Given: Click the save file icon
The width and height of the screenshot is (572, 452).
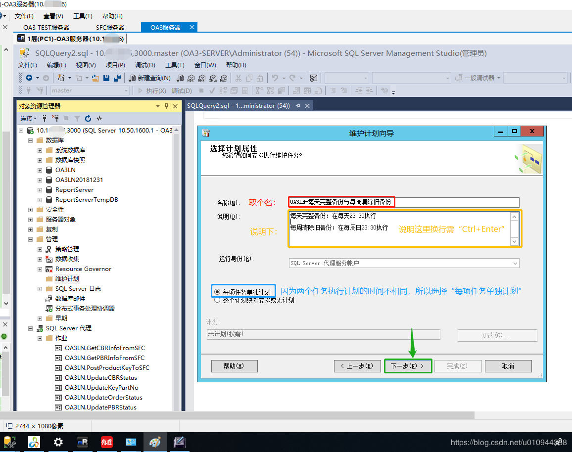Looking at the screenshot, I should [106, 78].
